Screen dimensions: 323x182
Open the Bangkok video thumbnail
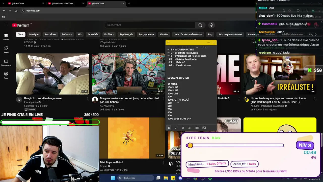[x=52, y=74]
